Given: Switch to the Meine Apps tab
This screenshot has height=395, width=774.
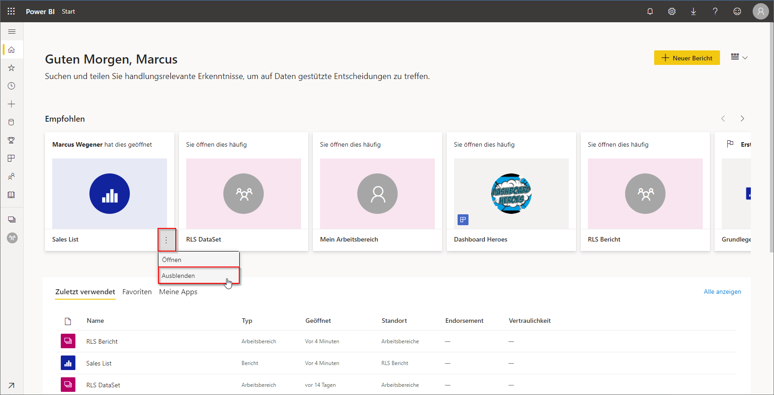Looking at the screenshot, I should click(x=178, y=292).
